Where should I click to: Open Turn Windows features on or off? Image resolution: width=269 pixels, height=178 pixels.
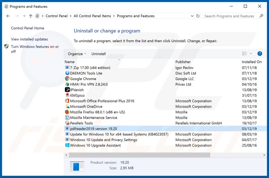(35, 49)
